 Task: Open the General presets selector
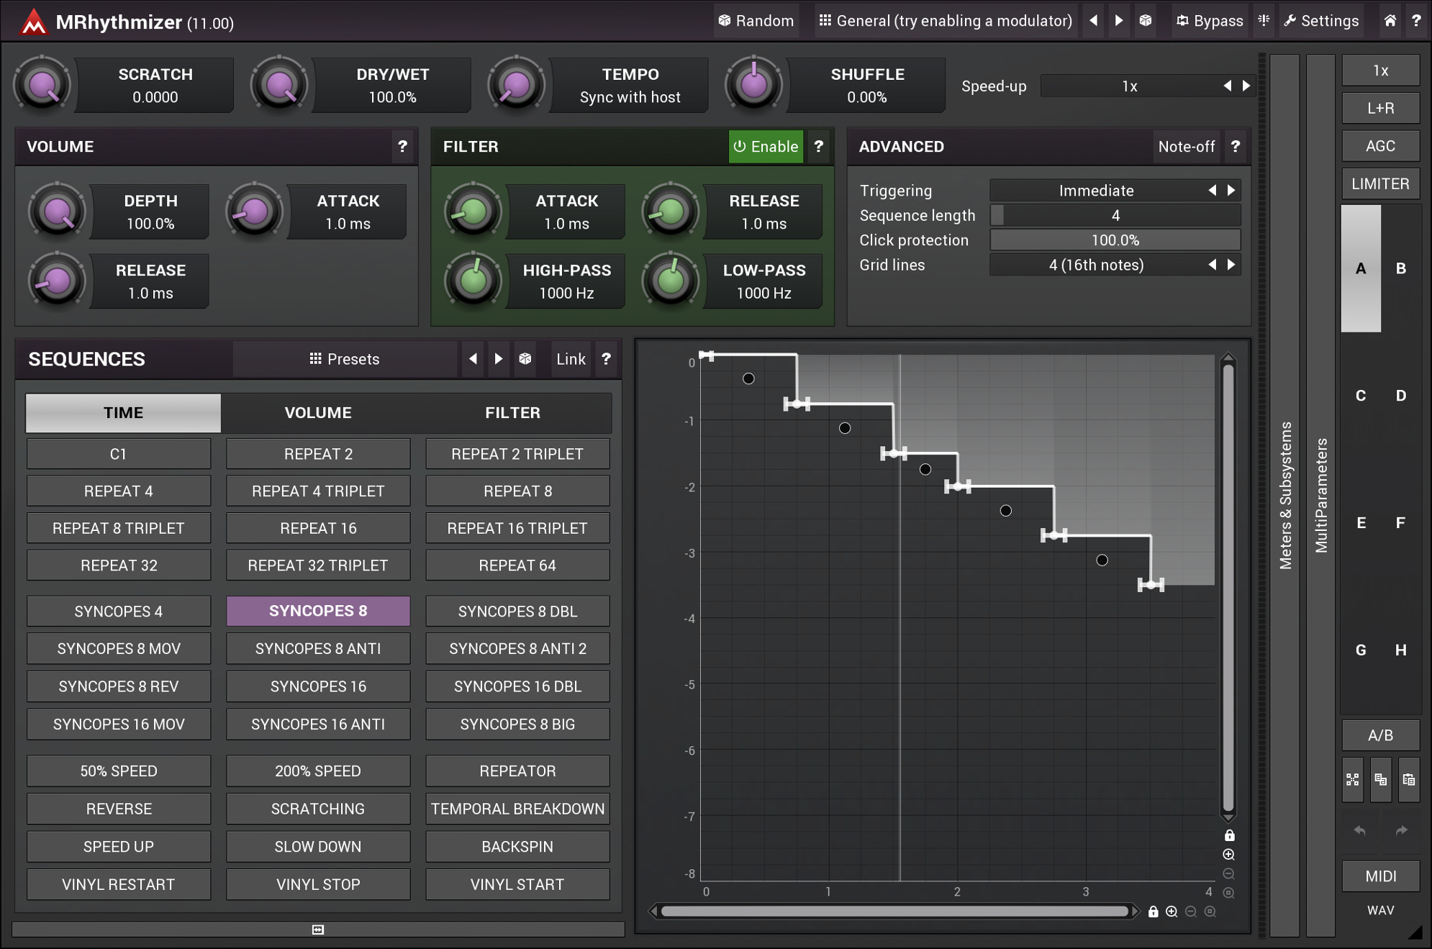pos(946,20)
